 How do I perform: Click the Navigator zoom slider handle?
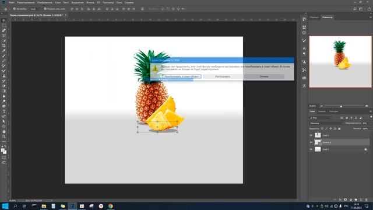(341, 106)
